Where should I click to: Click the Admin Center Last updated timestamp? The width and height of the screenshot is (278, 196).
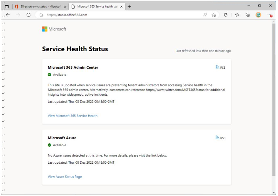[x=81, y=102]
